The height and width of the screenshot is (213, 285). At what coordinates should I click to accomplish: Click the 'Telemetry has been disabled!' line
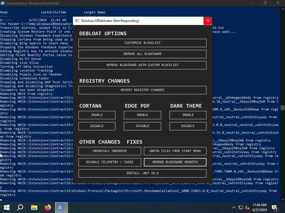27,90
